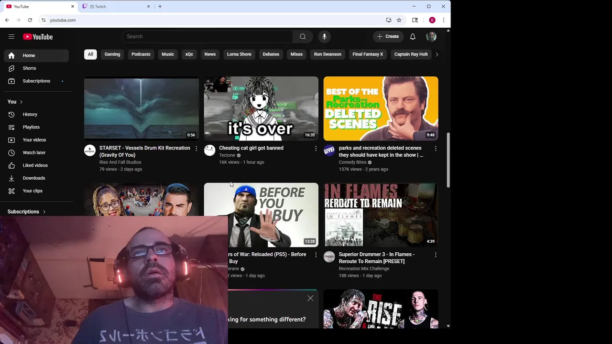Go back in browser history

[x=7, y=20]
